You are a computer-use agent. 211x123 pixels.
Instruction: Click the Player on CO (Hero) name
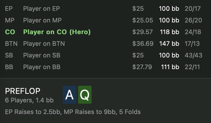pyautogui.click(x=57, y=32)
